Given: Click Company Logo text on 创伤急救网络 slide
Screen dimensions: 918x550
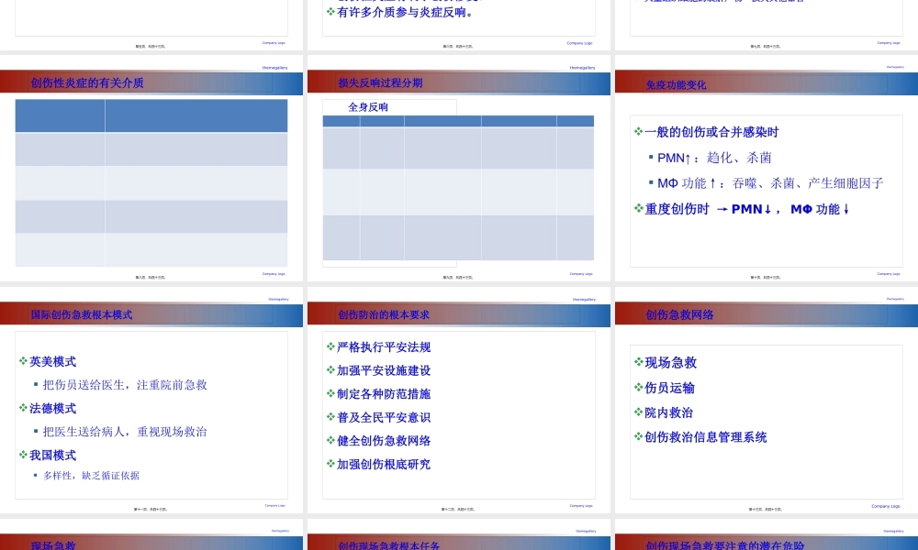Looking at the screenshot, I should 886,506.
